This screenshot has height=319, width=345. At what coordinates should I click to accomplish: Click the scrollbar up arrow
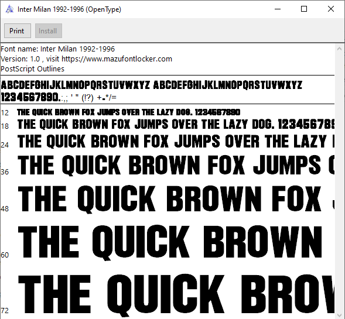click(x=340, y=49)
